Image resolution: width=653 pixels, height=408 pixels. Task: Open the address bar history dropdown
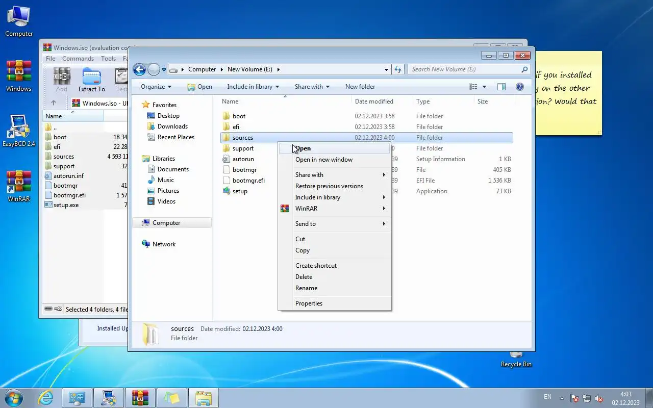[x=386, y=69]
